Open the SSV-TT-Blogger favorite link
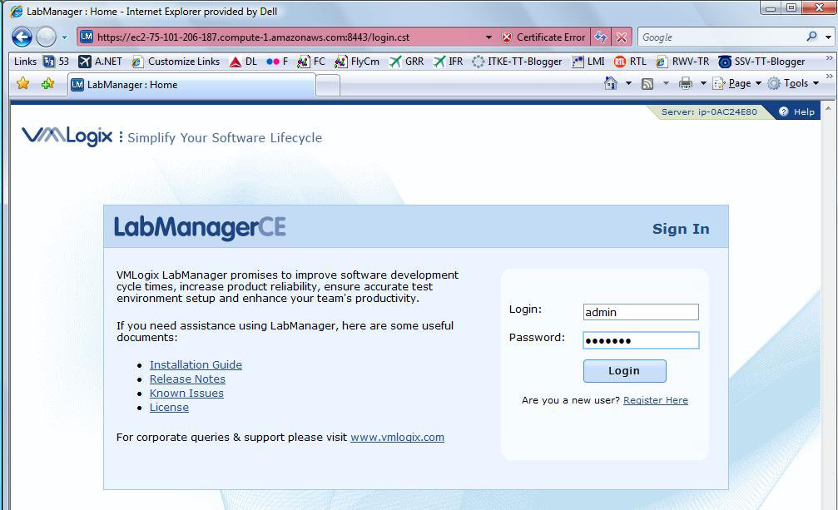The image size is (838, 510). (761, 62)
